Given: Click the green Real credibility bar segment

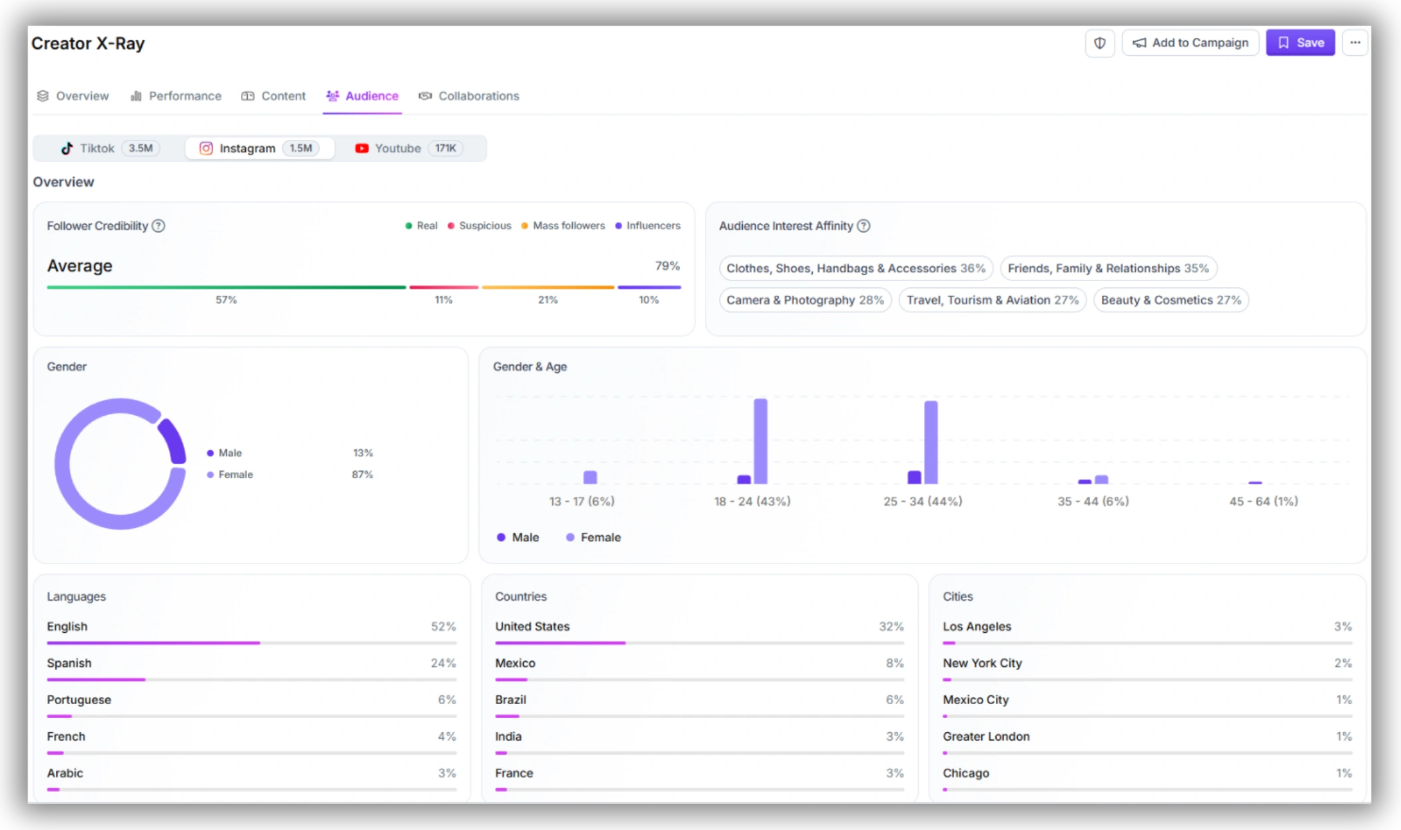Looking at the screenshot, I should pos(226,287).
